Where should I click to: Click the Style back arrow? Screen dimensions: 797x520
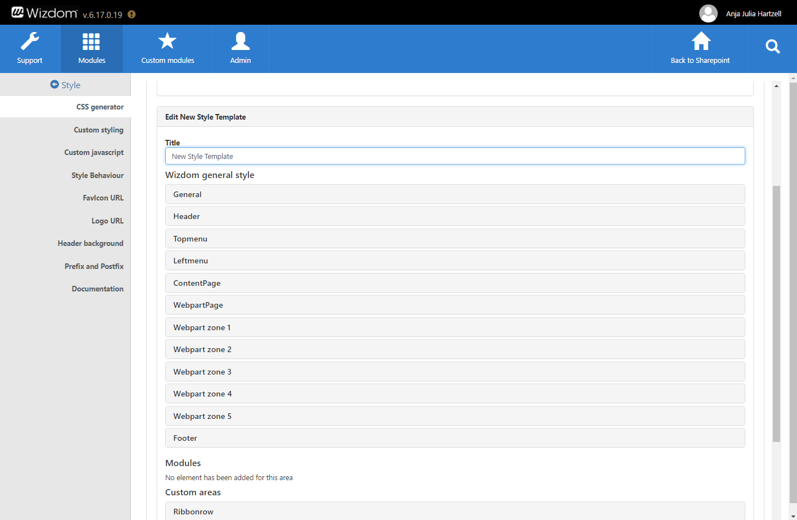click(55, 85)
